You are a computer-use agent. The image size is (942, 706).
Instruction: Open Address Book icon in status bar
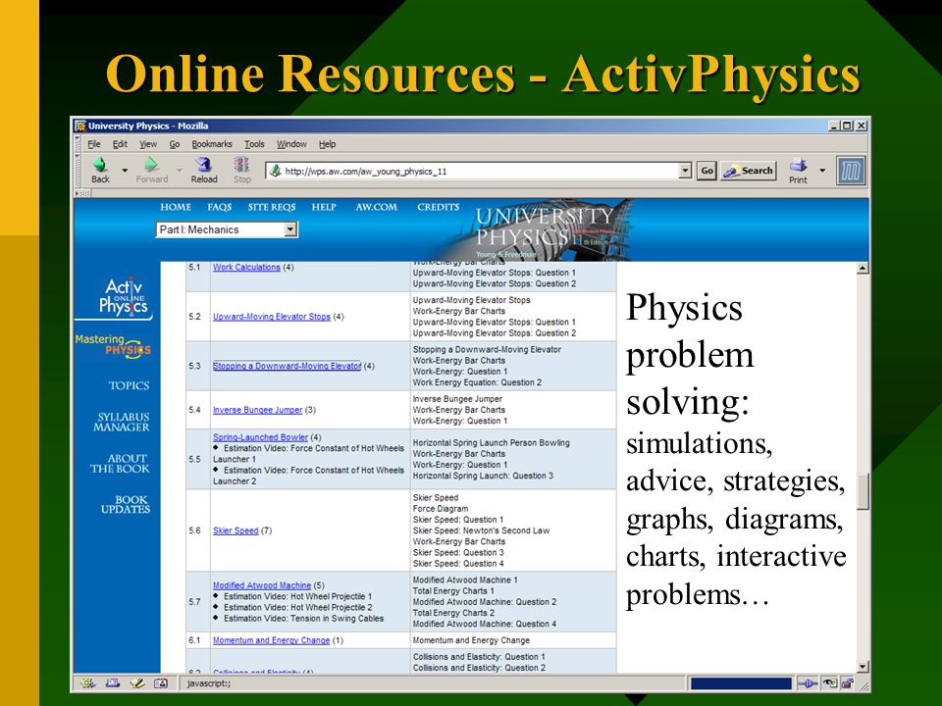161,683
